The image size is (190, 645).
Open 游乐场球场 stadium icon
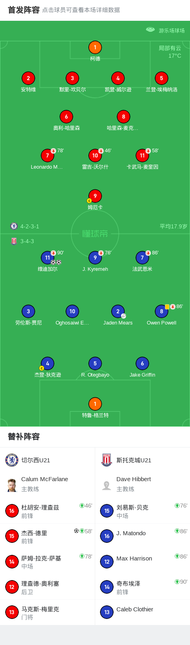(150, 30)
